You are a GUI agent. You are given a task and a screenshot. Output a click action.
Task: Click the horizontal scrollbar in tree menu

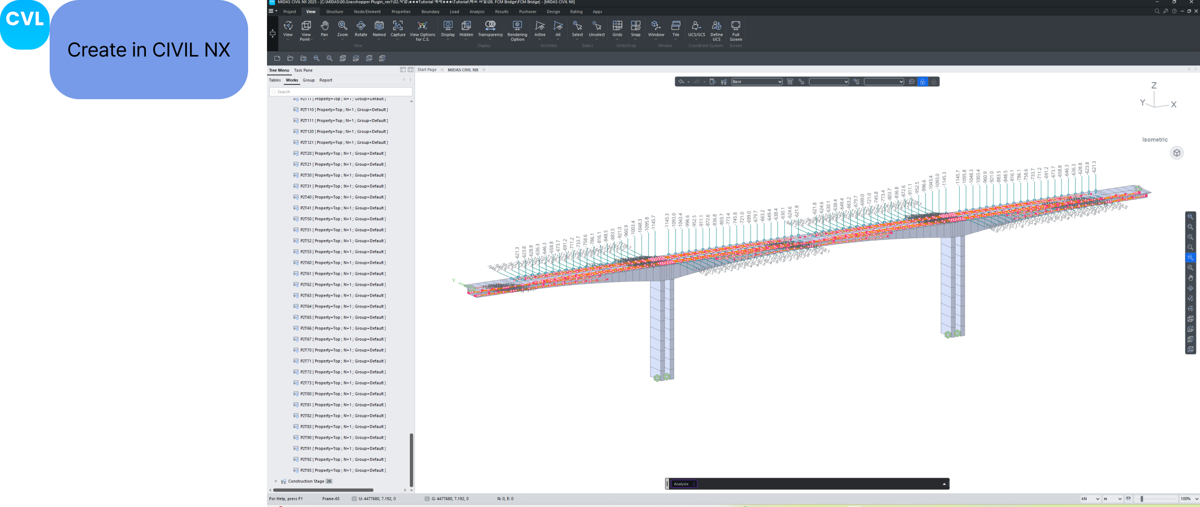pos(323,490)
